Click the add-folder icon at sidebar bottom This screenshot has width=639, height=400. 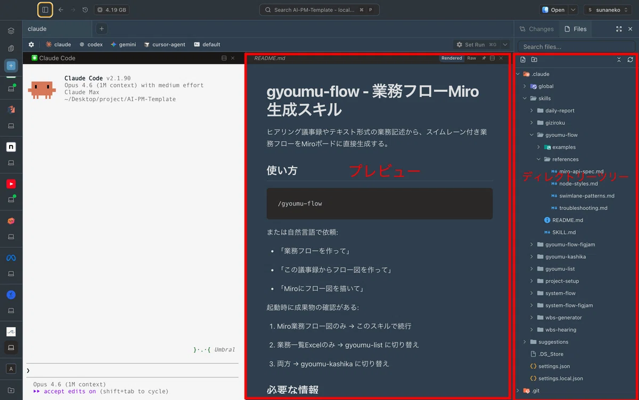coord(11,390)
